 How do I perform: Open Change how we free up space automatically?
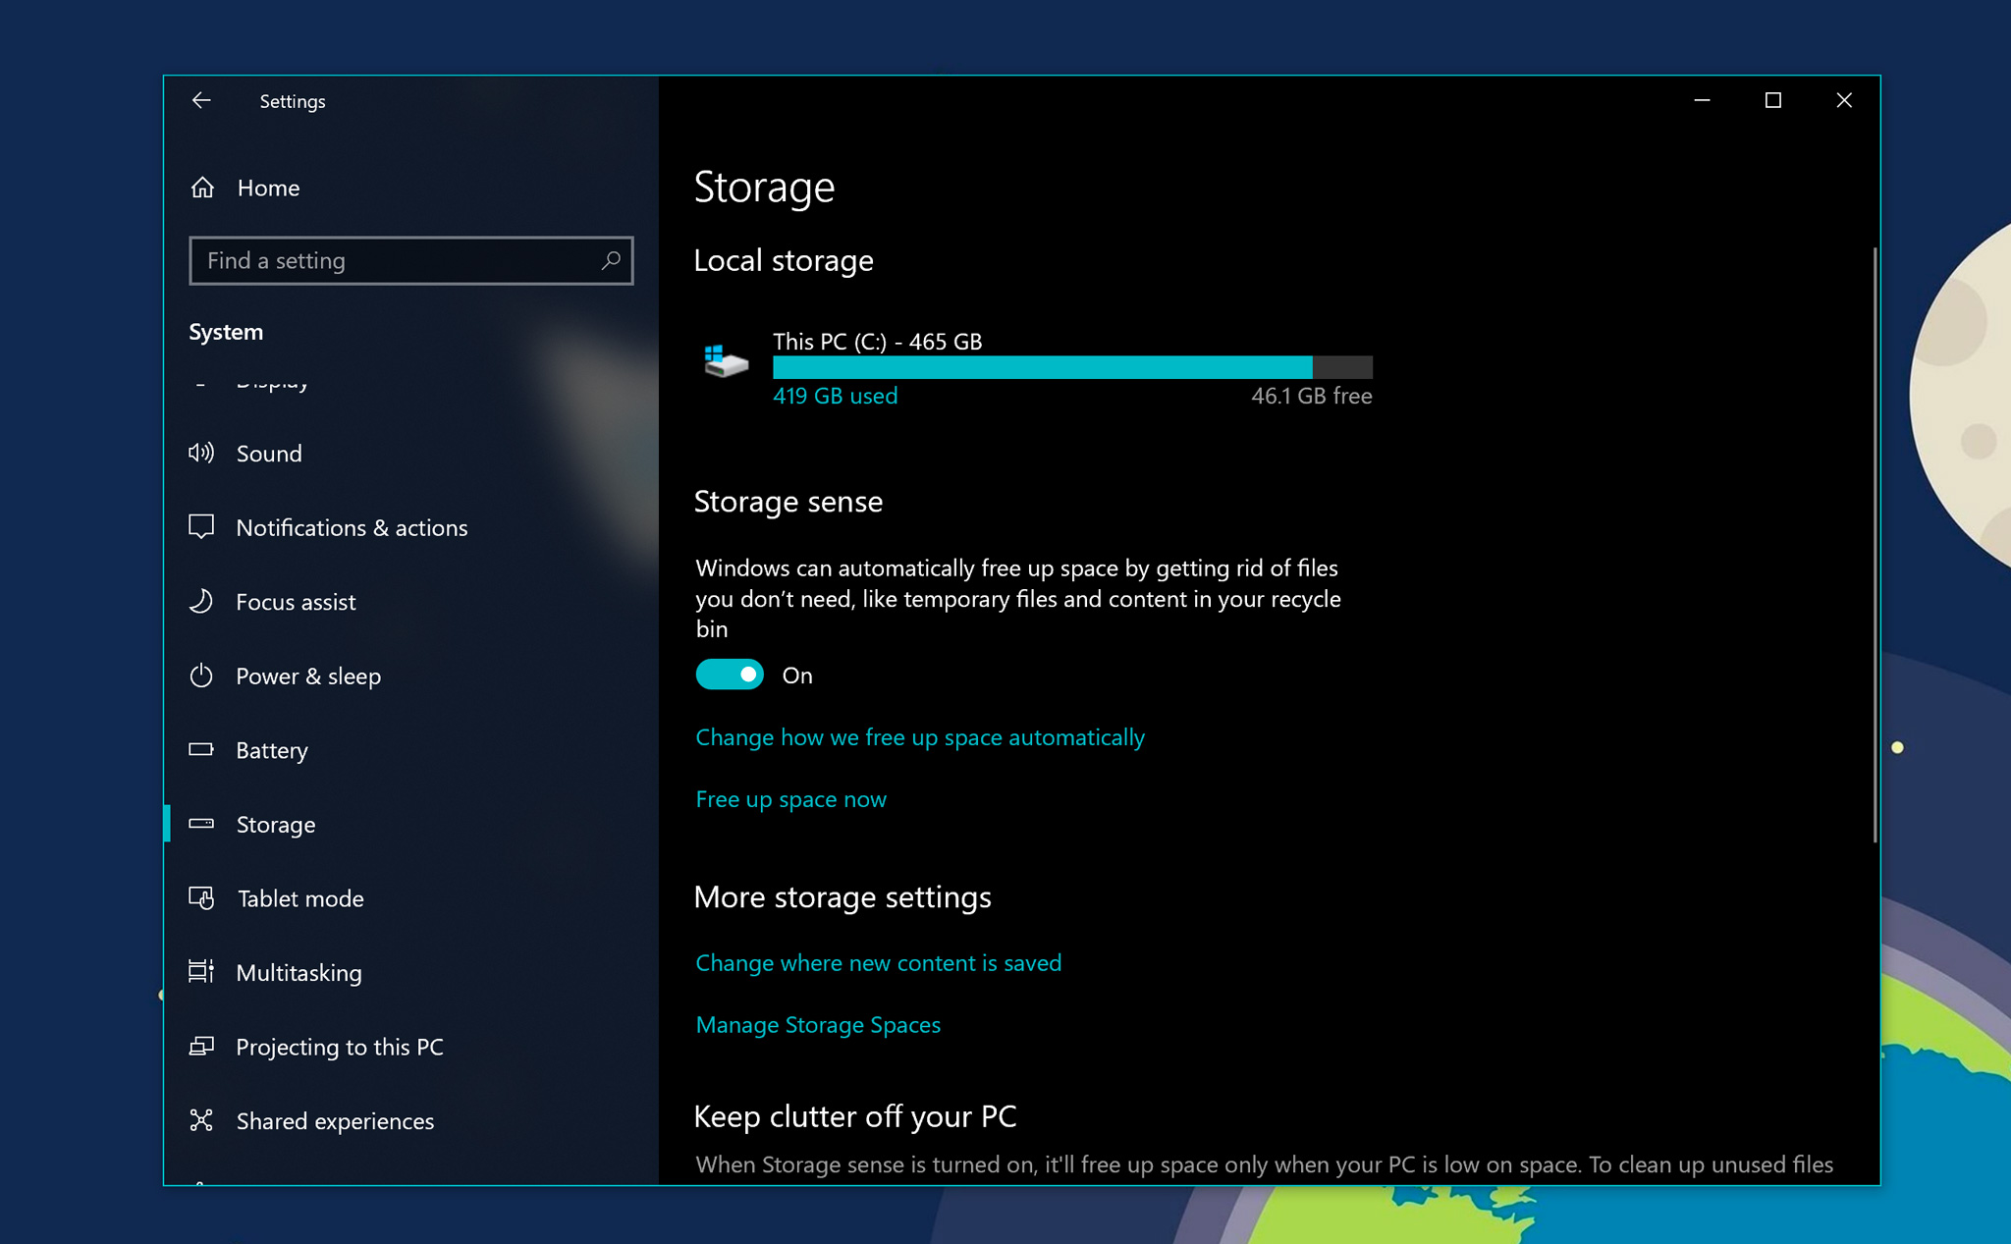click(920, 737)
